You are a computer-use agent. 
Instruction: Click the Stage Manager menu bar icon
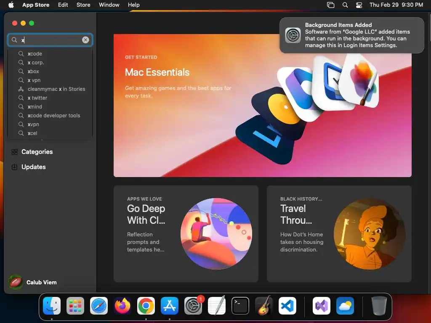click(331, 5)
